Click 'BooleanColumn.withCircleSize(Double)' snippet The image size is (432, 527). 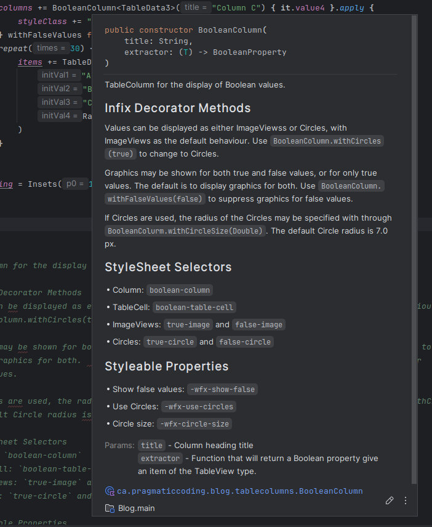tap(185, 231)
